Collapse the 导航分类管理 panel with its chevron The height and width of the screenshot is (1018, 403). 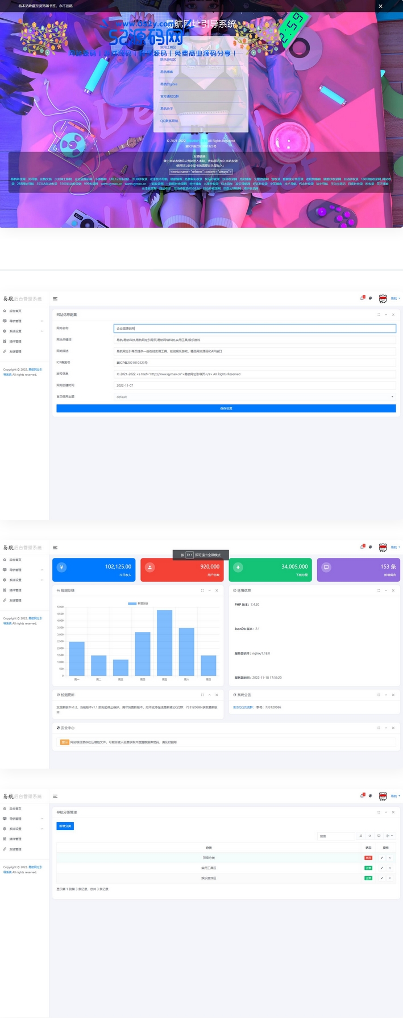386,812
